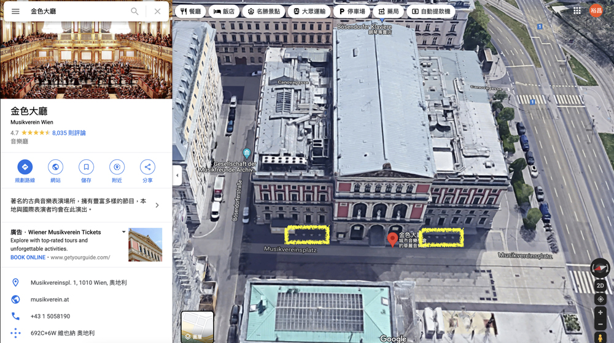Click the search magnifier icon
614x343 pixels.
click(134, 11)
